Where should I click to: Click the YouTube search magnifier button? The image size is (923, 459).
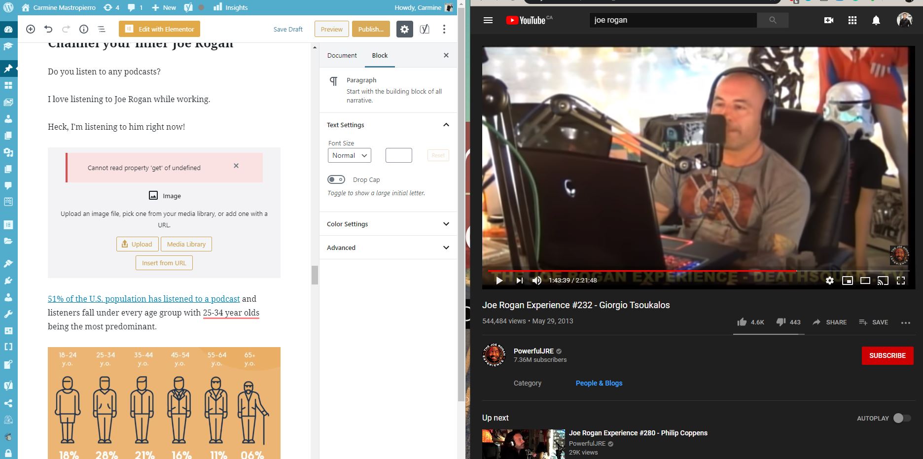(773, 20)
